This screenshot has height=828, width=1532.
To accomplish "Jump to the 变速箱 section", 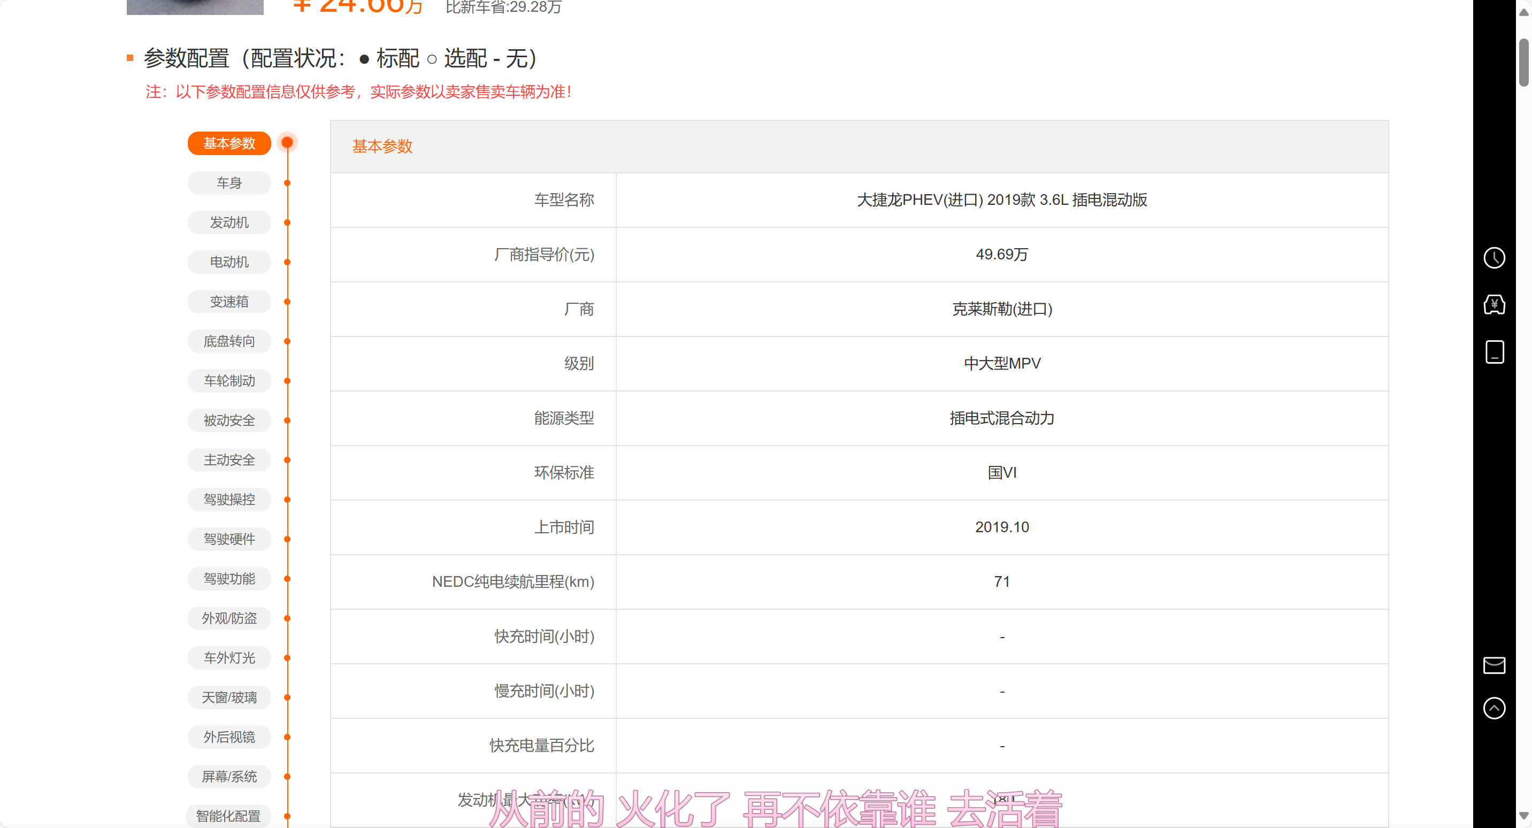I will click(x=229, y=302).
